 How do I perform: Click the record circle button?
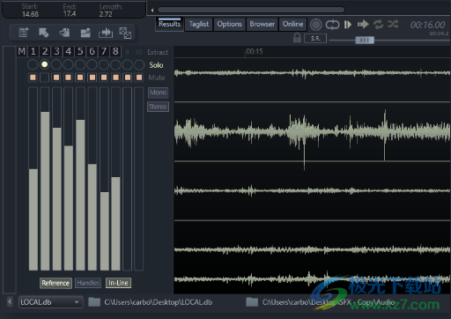point(316,25)
